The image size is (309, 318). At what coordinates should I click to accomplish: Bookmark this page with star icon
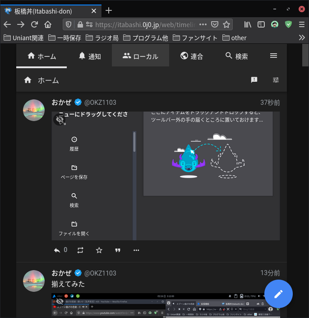point(226,24)
